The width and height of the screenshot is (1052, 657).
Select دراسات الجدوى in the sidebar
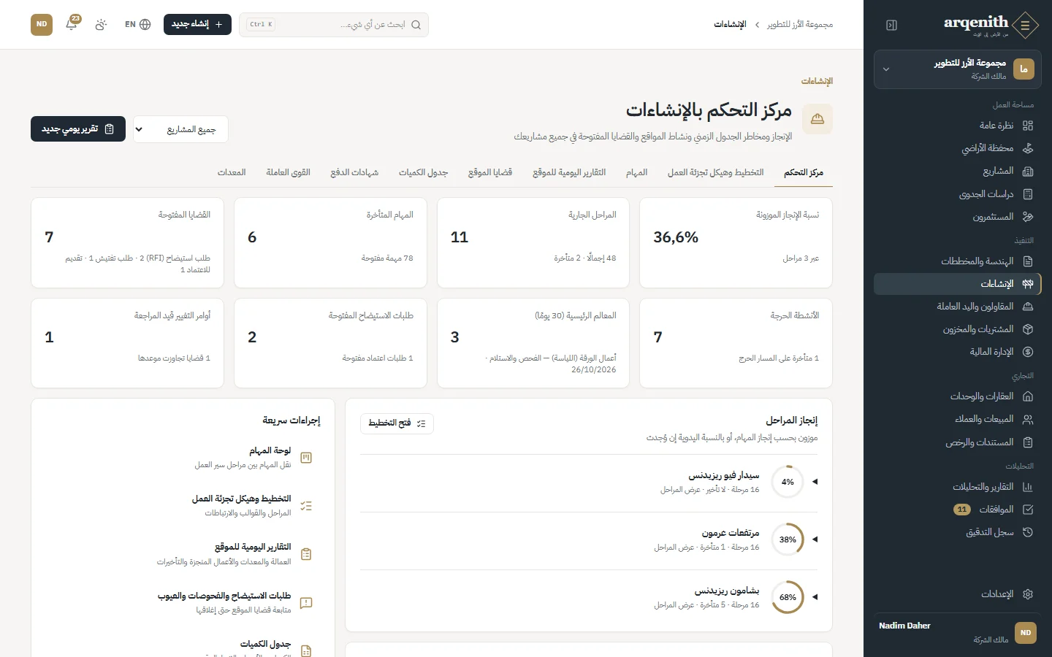[958, 194]
